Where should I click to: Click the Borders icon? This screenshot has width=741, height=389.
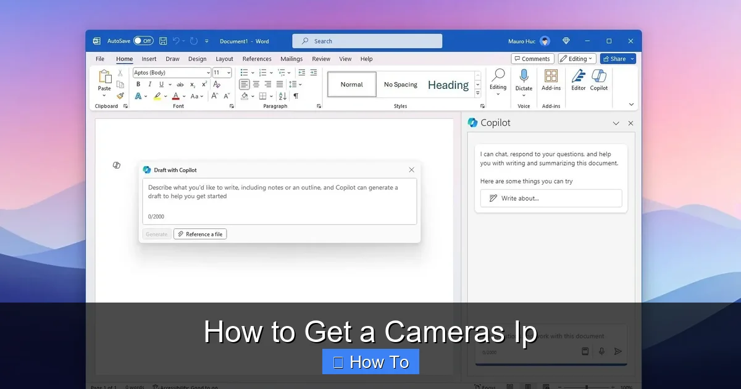coord(262,96)
